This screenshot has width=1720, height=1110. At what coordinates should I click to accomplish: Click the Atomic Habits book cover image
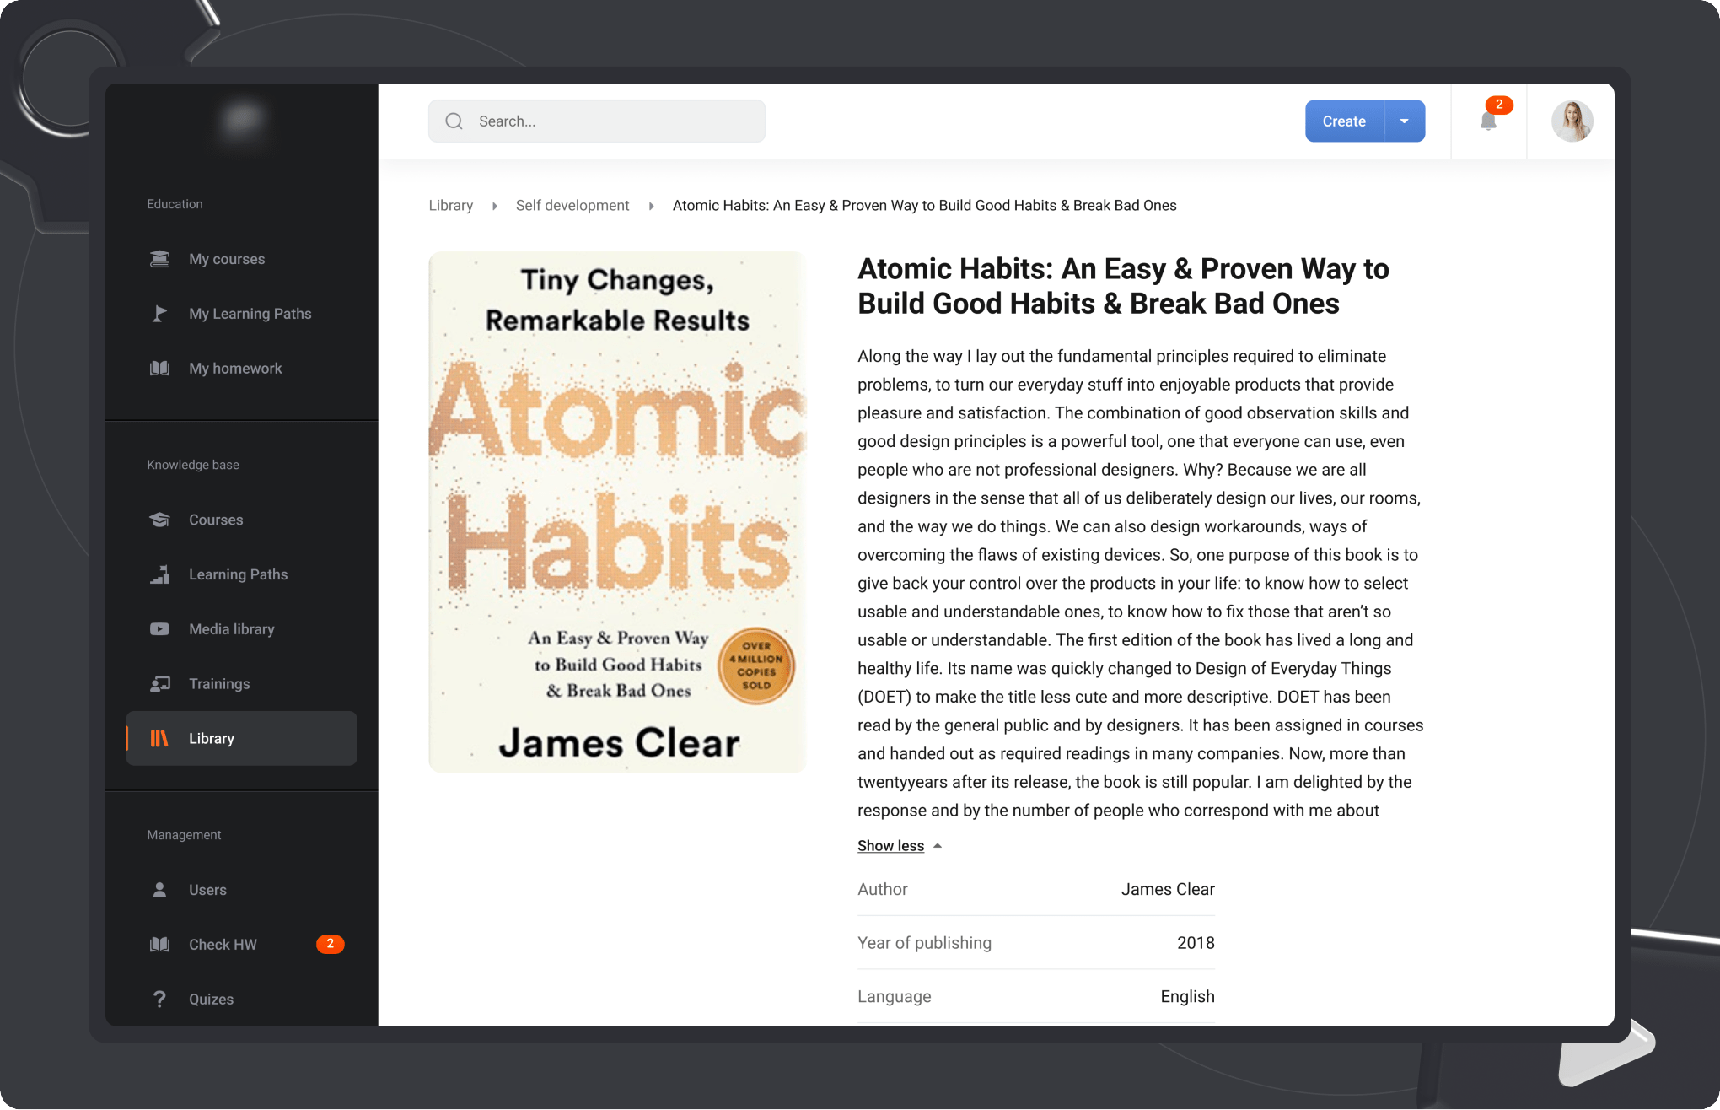(617, 512)
